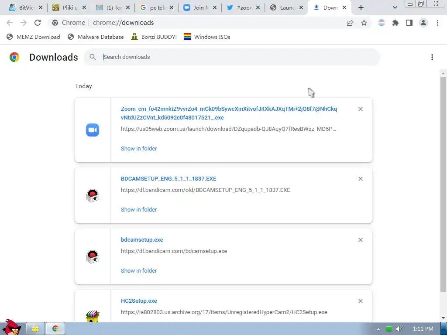Screen dimensions: 447x335
Task: Open the Extensions puzzle icon
Action: pos(395,23)
